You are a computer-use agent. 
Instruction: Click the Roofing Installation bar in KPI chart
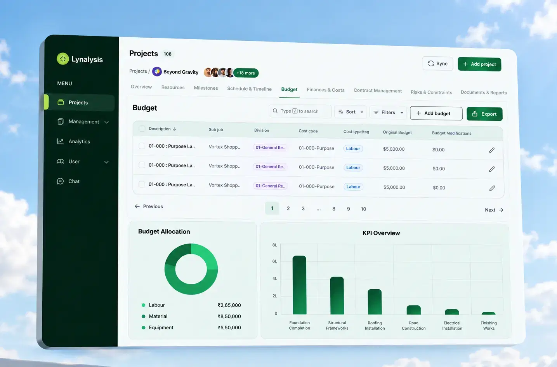[375, 301]
